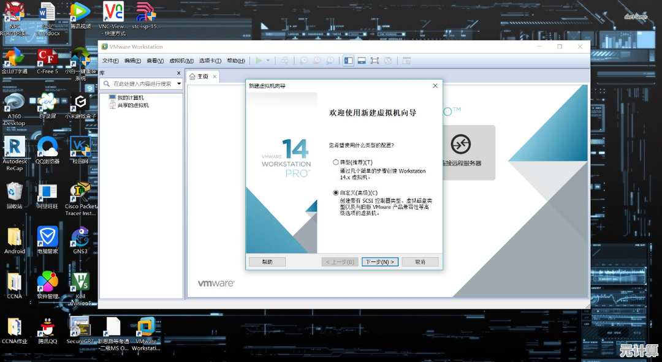662x362 pixels.
Task: Open the power options arrow beside play
Action: [268, 61]
